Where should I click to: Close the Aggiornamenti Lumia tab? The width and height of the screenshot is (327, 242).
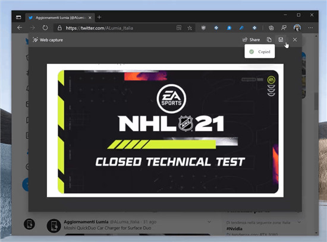click(x=90, y=18)
